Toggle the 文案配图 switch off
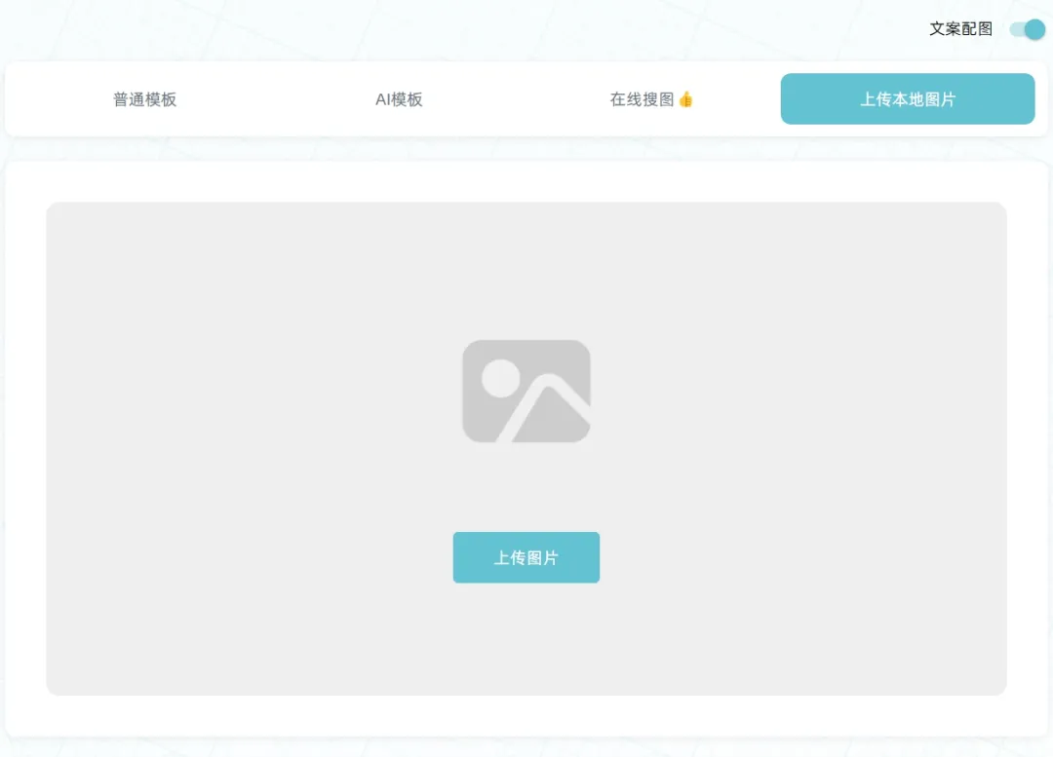The image size is (1053, 757). (x=1027, y=29)
